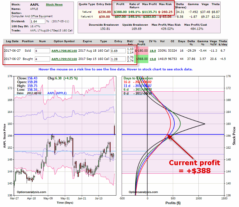Click the Vol value 33091
Viewport: 239px width, 207px height.
click(x=162, y=51)
